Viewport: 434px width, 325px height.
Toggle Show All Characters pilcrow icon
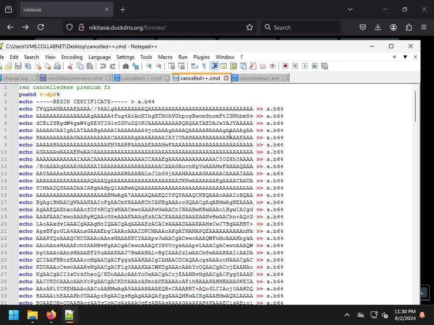pos(204,66)
